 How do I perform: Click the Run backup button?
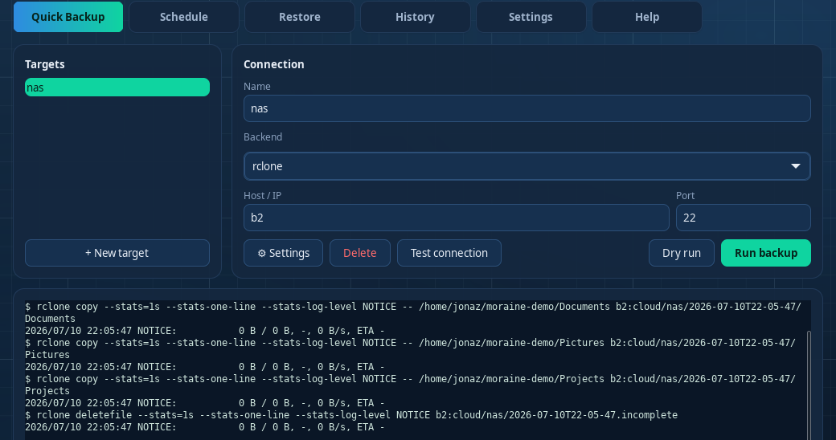tap(766, 253)
